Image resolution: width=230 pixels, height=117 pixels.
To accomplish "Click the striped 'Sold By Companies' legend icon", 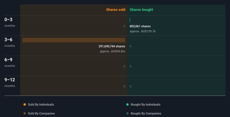I will tap(25, 113).
